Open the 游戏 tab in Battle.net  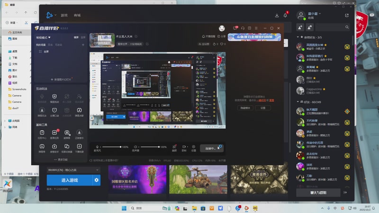(x=64, y=15)
